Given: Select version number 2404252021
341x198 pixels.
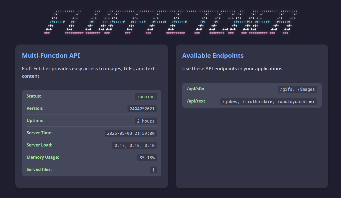Looking at the screenshot, I should (x=142, y=109).
